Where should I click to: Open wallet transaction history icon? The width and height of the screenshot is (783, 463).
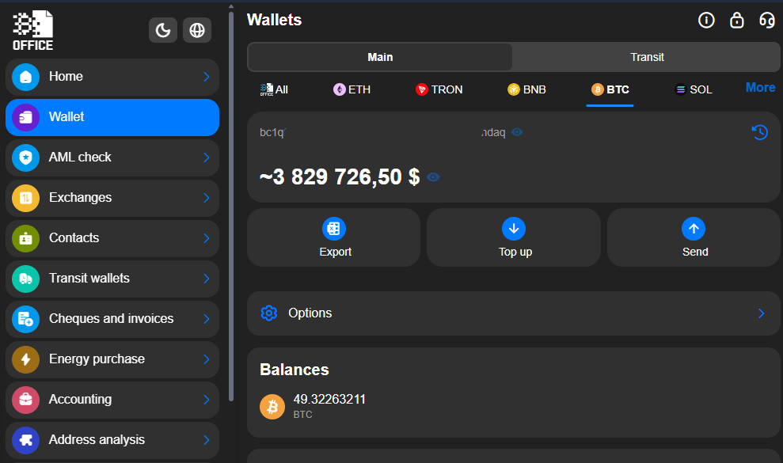click(759, 132)
